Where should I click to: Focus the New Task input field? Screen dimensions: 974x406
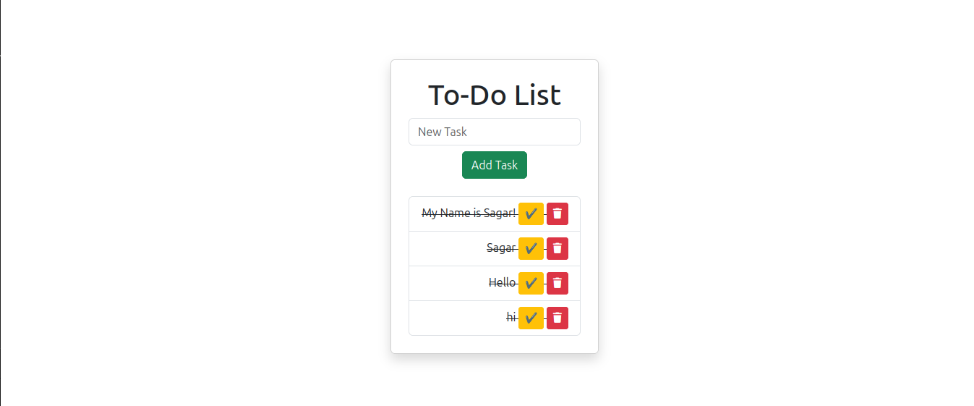point(495,132)
